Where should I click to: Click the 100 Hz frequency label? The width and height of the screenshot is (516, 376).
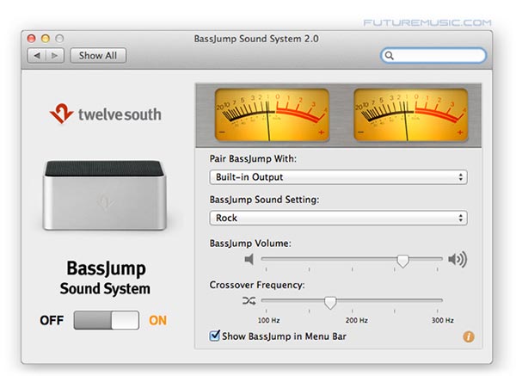(x=268, y=320)
